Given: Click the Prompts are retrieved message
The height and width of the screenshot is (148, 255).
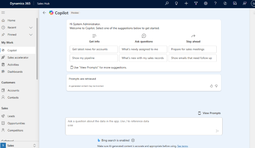Looking at the screenshot, I should coord(82,79).
